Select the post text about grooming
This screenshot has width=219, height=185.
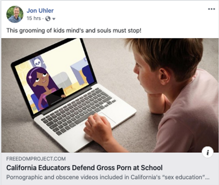pyautogui.click(x=74, y=30)
